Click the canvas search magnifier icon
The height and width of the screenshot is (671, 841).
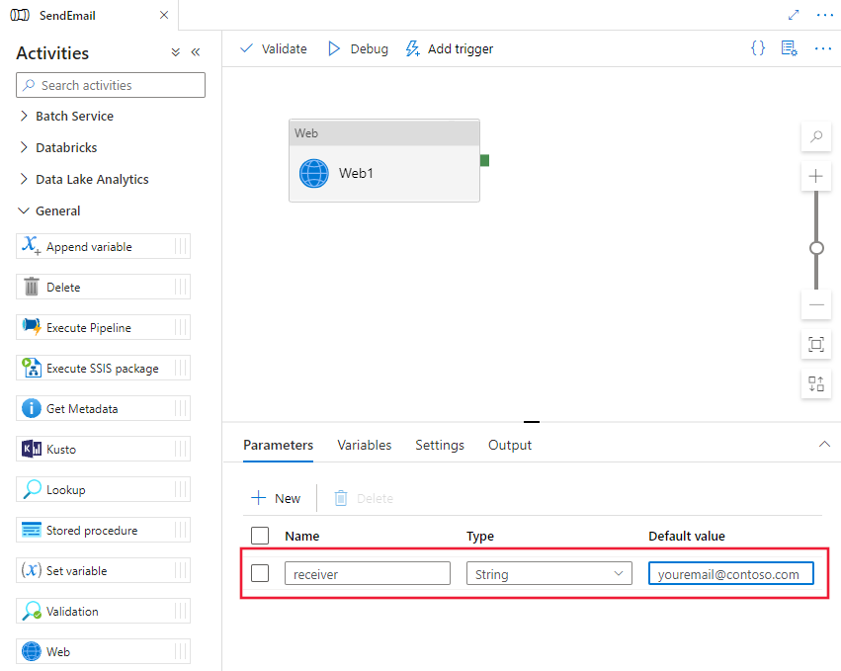coord(815,136)
